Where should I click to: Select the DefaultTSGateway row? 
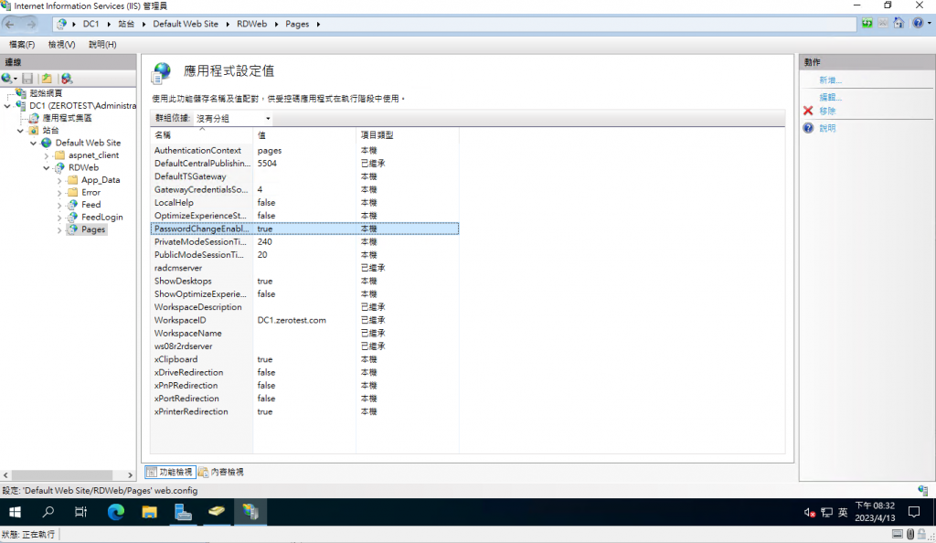tap(304, 176)
